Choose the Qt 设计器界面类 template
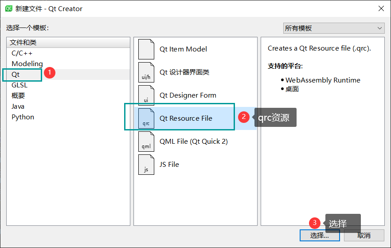391x248 pixels. point(195,72)
